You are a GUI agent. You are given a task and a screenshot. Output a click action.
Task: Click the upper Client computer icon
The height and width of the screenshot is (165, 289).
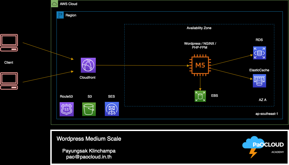click(x=9, y=43)
